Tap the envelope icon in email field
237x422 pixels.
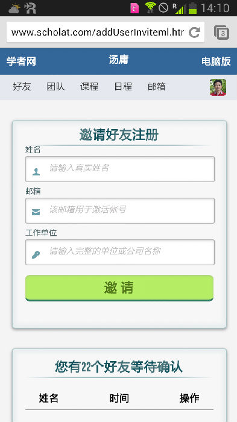click(36, 212)
